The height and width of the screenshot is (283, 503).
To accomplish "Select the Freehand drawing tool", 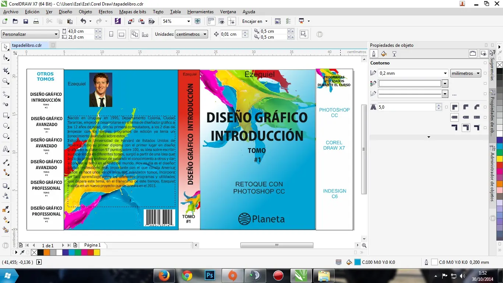I will coord(6,94).
